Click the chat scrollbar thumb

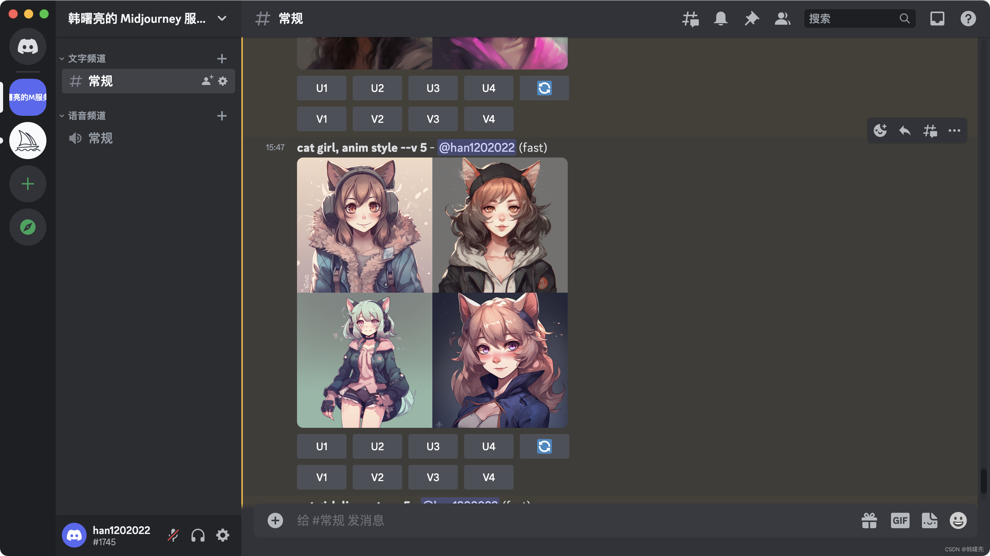(983, 480)
